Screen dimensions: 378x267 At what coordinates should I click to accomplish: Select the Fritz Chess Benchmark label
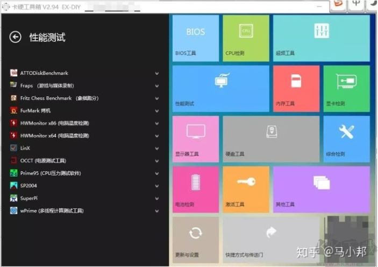click(59, 99)
